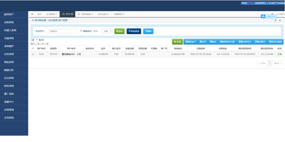The height and width of the screenshot is (142, 285).
Task: Click the Next pagination button
Action: click(278, 63)
